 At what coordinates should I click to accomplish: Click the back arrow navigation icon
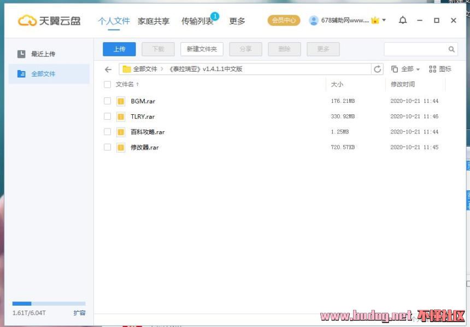pos(108,69)
